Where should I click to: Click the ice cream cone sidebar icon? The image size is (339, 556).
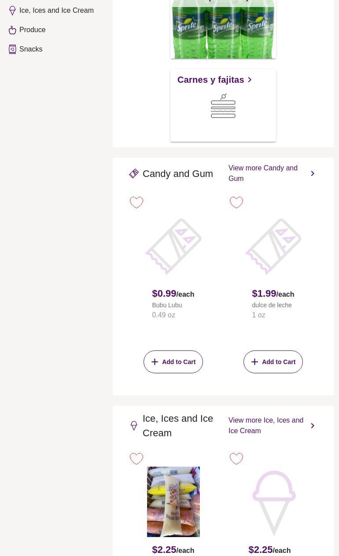tap(12, 11)
